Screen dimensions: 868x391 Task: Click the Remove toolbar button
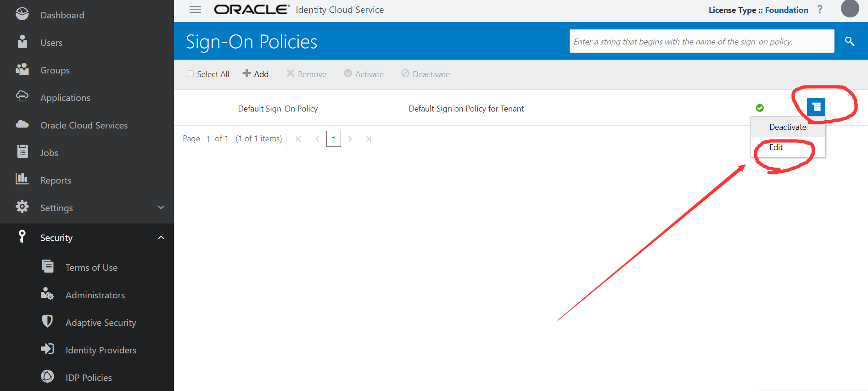point(306,74)
